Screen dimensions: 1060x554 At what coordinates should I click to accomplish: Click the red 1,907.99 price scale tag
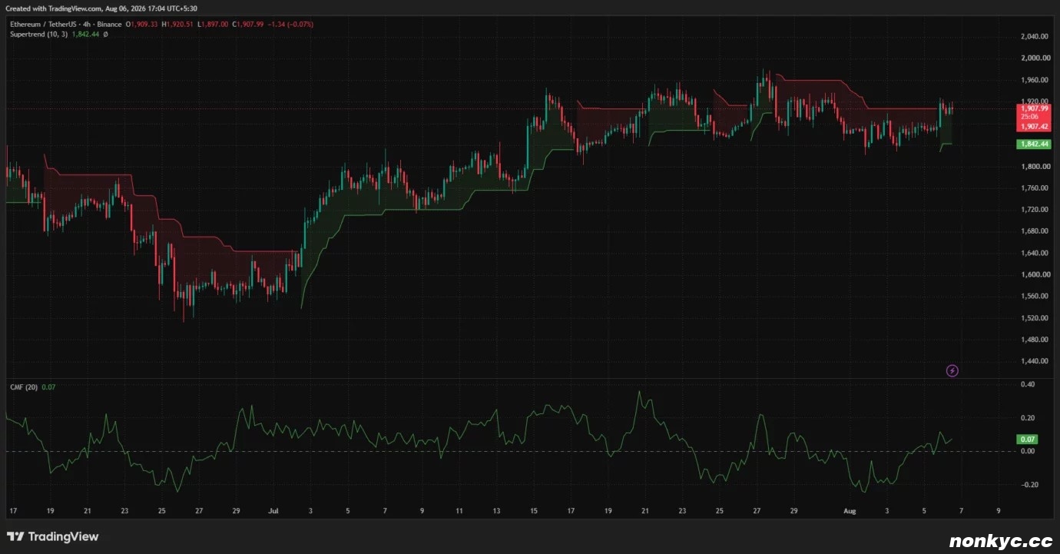1032,108
